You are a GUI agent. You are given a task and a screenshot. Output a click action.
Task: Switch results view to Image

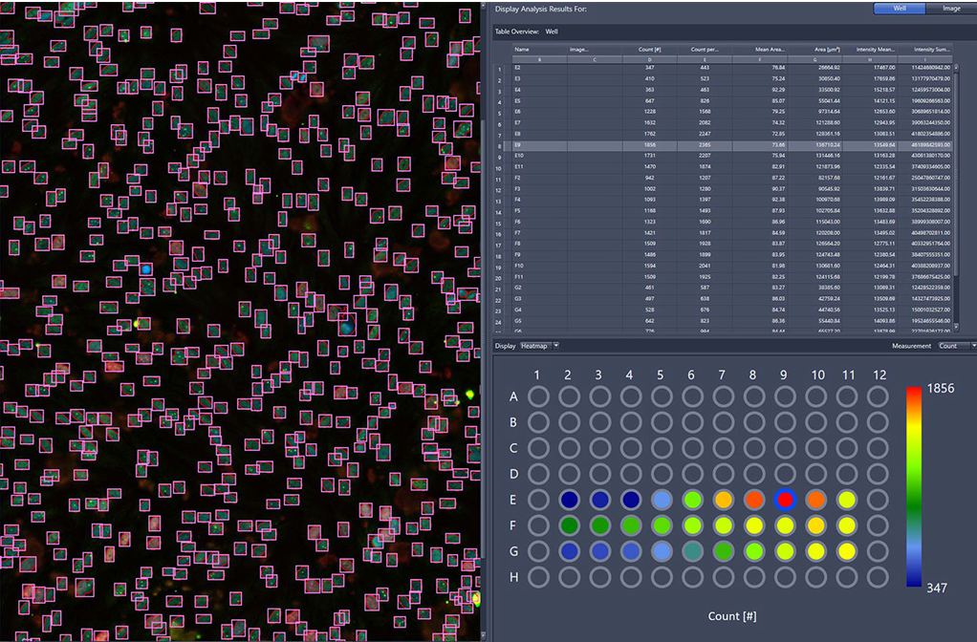pos(951,9)
